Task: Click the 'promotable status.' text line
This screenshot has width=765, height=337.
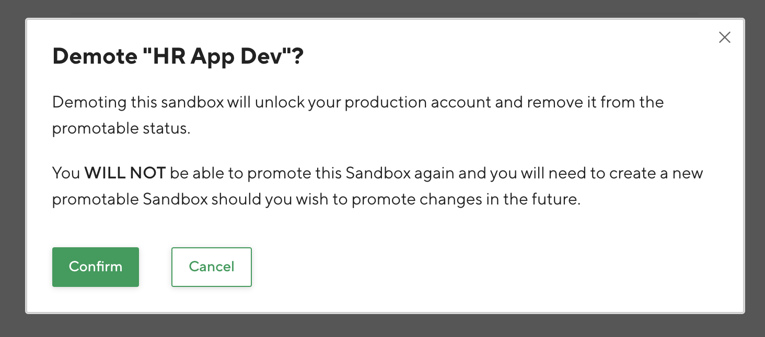Action: [x=121, y=129]
